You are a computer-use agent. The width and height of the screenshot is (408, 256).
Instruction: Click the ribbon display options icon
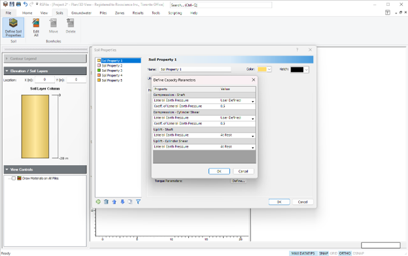388,12
